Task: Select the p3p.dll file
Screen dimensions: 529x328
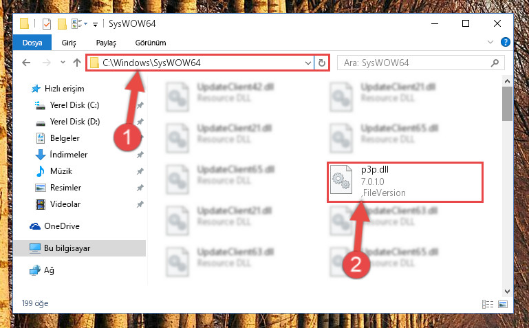Action: point(405,182)
